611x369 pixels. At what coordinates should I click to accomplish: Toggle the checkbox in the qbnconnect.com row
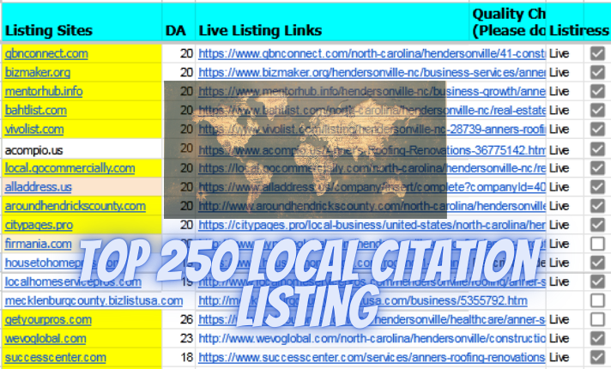(597, 53)
